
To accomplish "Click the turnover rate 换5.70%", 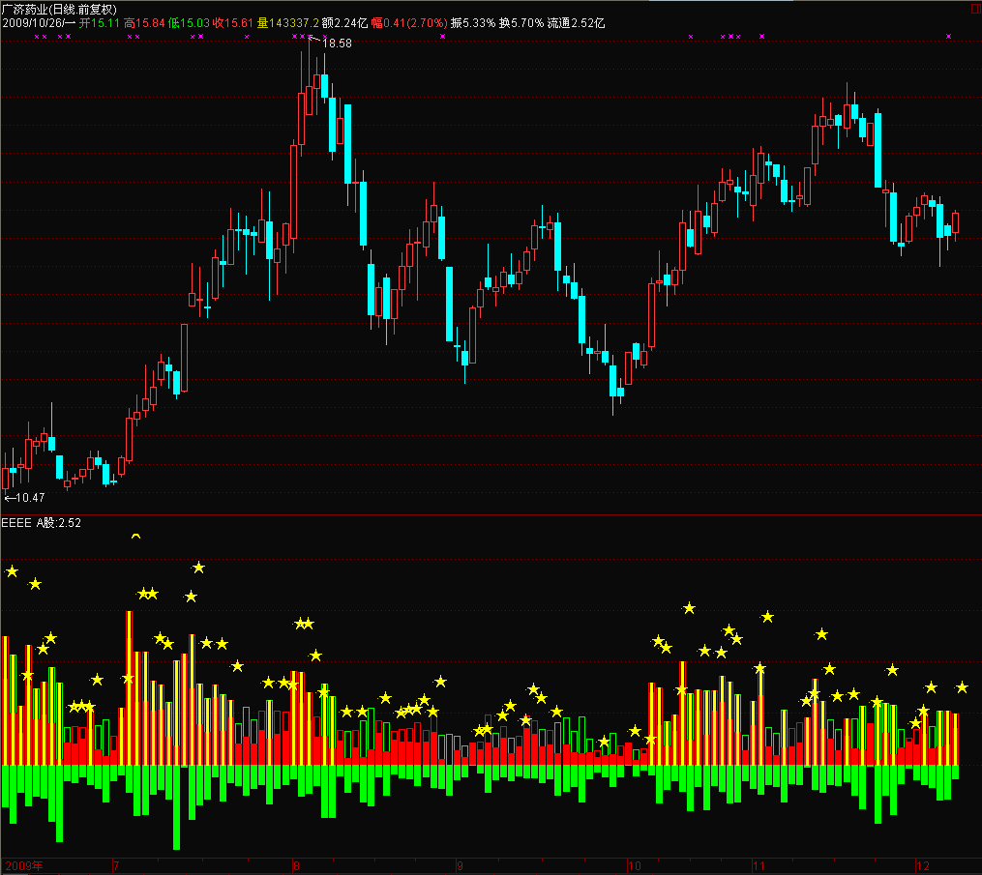I will pos(521,23).
